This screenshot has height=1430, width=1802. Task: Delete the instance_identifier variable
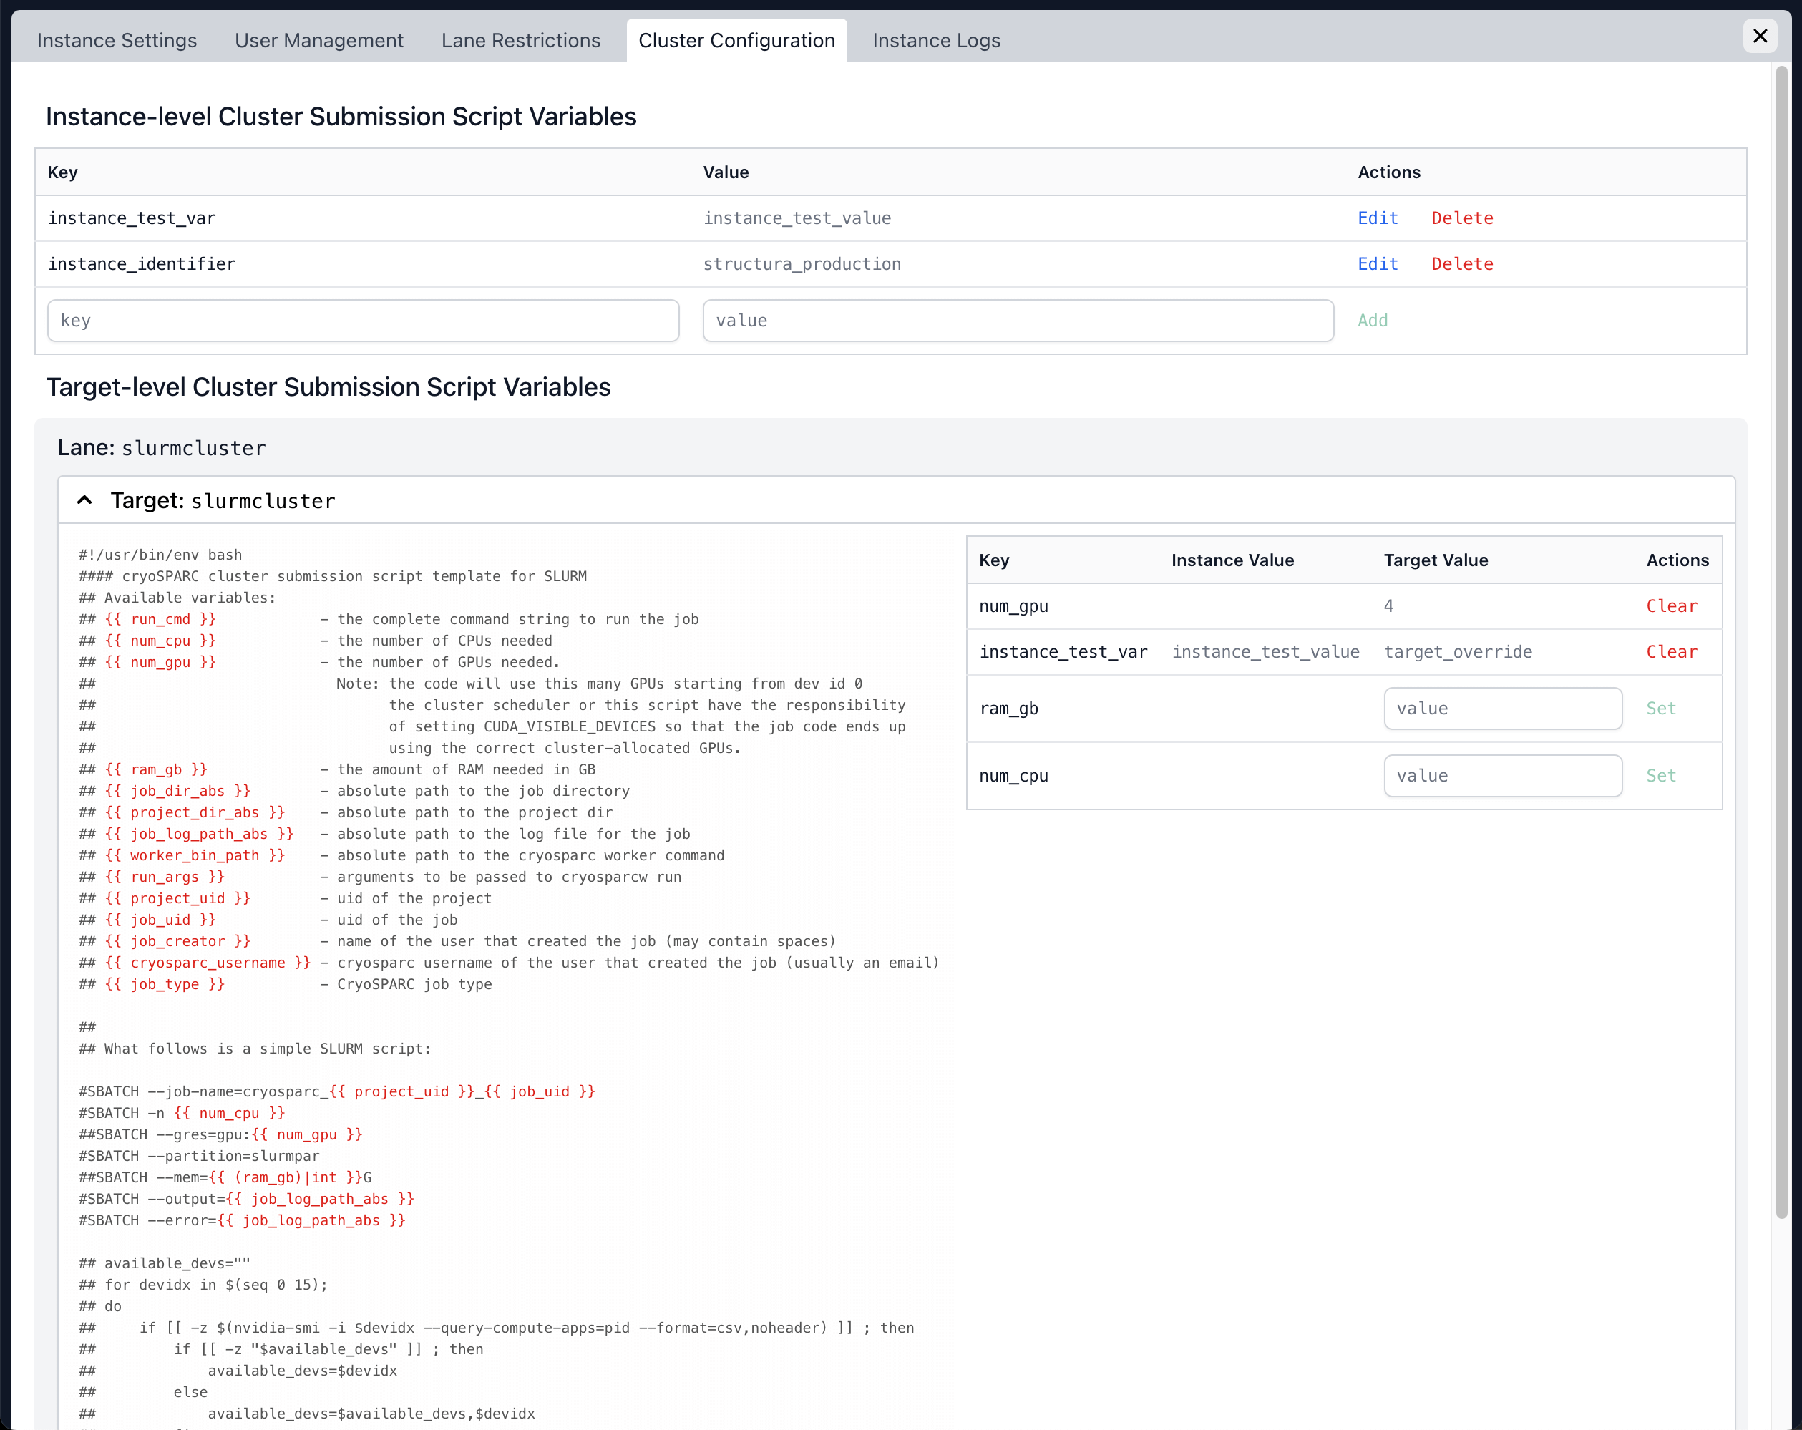coord(1462,264)
